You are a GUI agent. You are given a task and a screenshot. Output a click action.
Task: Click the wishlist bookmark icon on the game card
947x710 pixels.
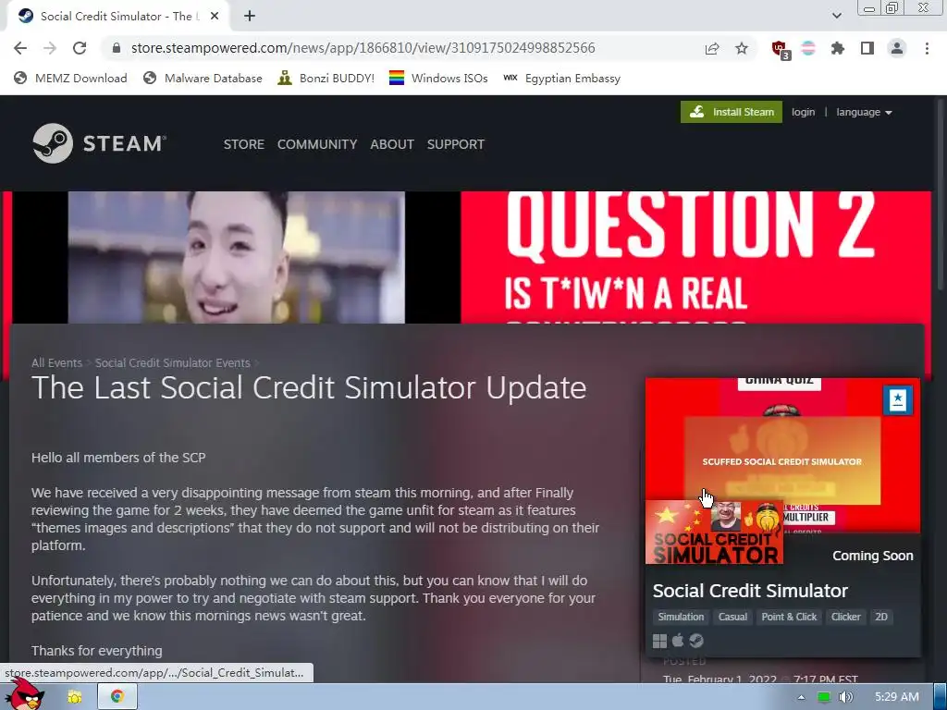897,399
